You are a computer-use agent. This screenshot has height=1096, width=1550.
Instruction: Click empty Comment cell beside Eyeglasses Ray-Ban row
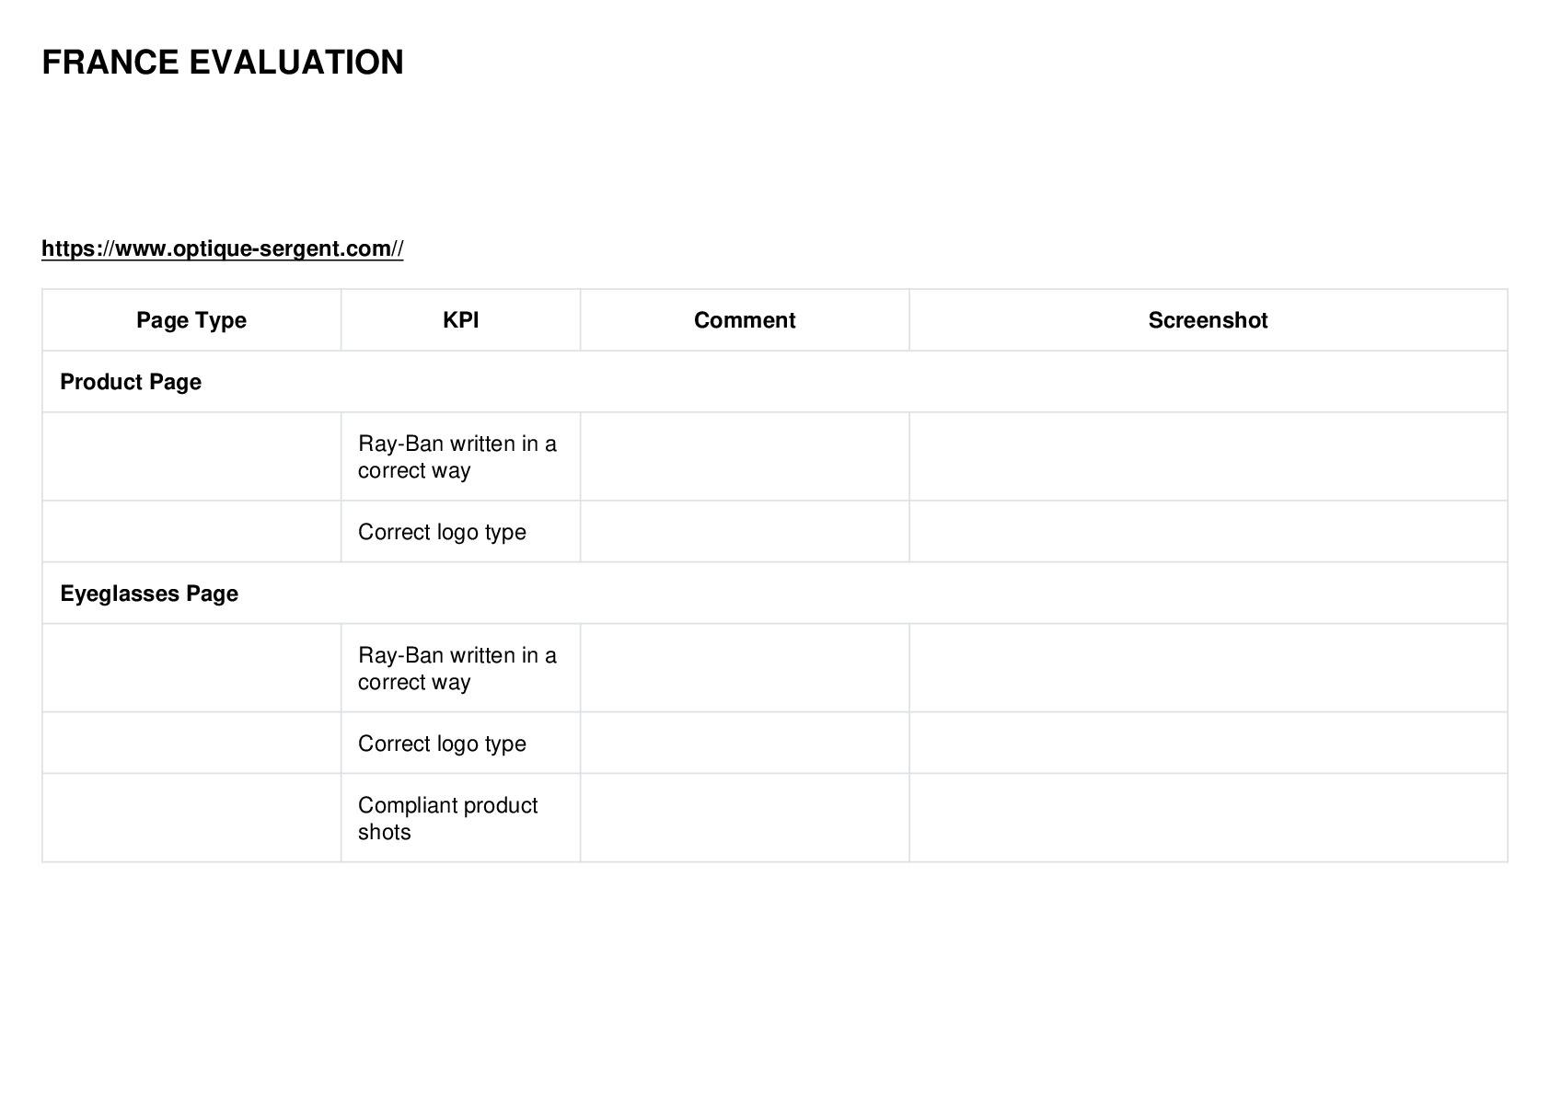745,669
